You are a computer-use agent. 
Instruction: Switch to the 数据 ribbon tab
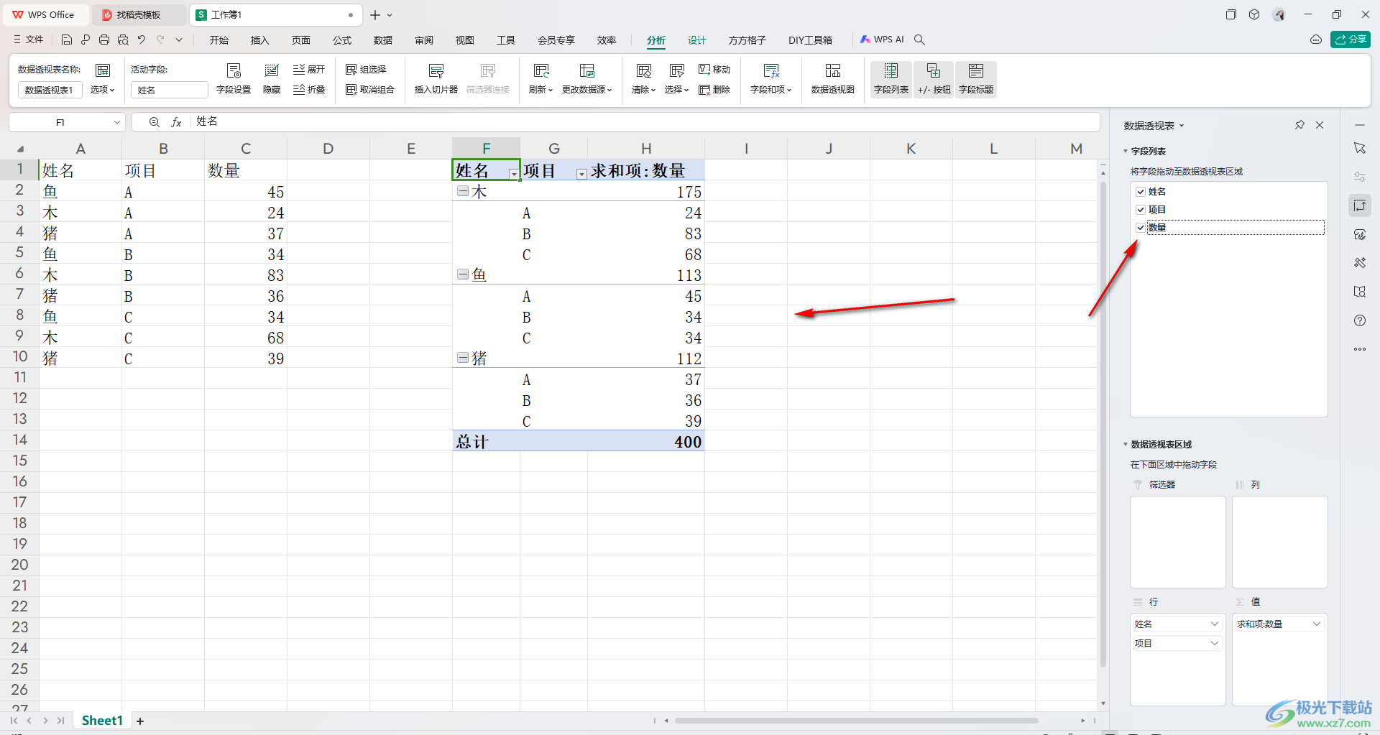pos(383,40)
